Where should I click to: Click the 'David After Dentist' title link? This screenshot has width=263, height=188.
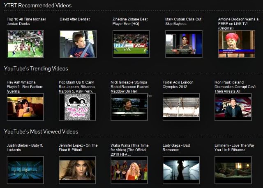(x=75, y=19)
